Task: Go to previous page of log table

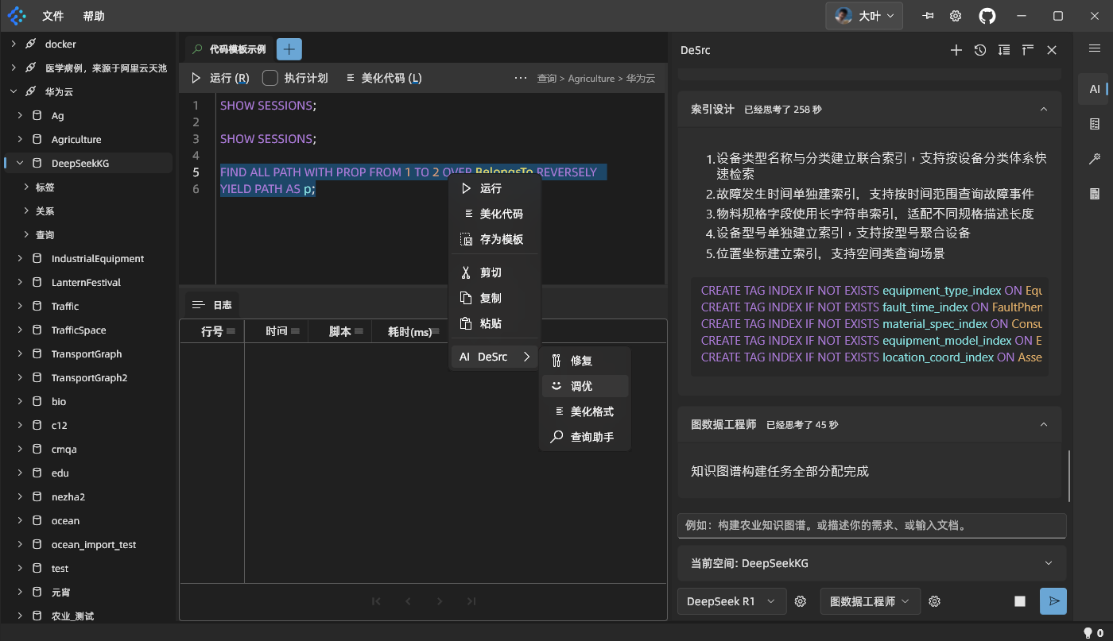Action: tap(408, 601)
